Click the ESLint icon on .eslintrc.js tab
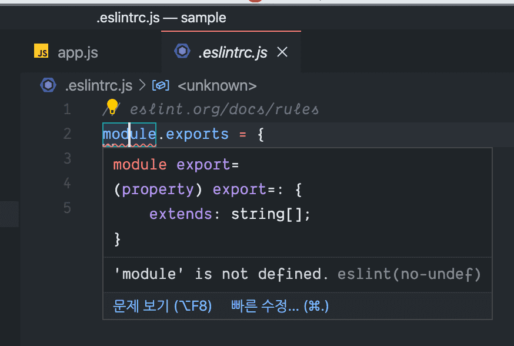Image resolution: width=514 pixels, height=346 pixels. (182, 52)
